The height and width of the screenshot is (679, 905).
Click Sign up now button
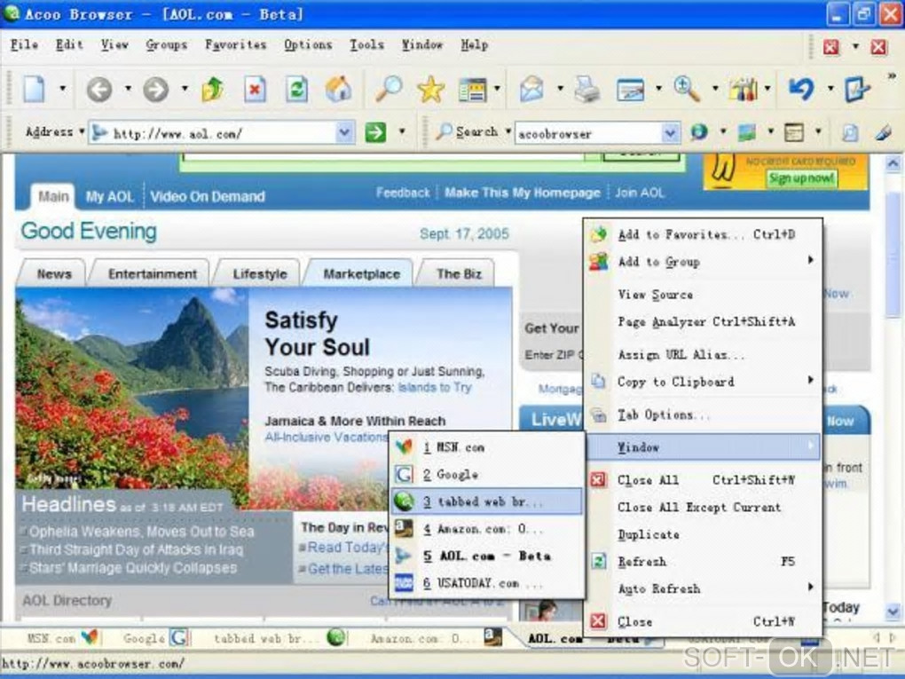coord(800,178)
